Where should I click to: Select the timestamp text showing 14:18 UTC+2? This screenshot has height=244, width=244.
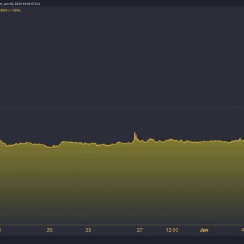[x=32, y=4]
